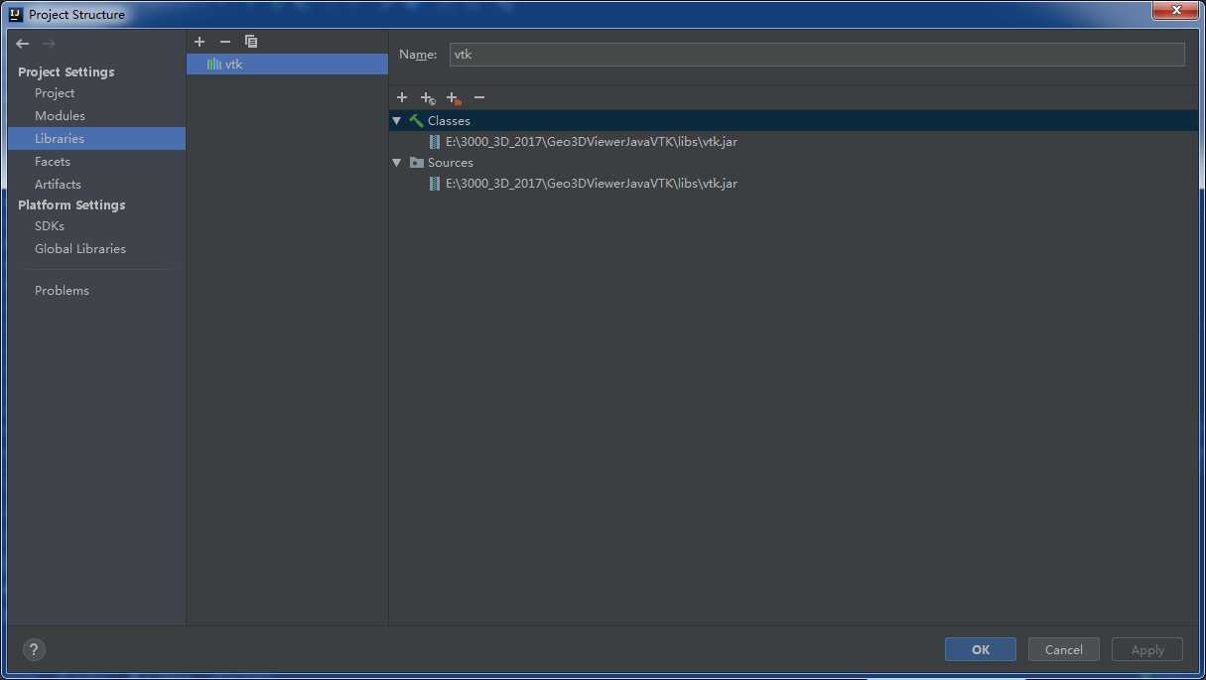Select the Libraries settings page

tap(96, 139)
